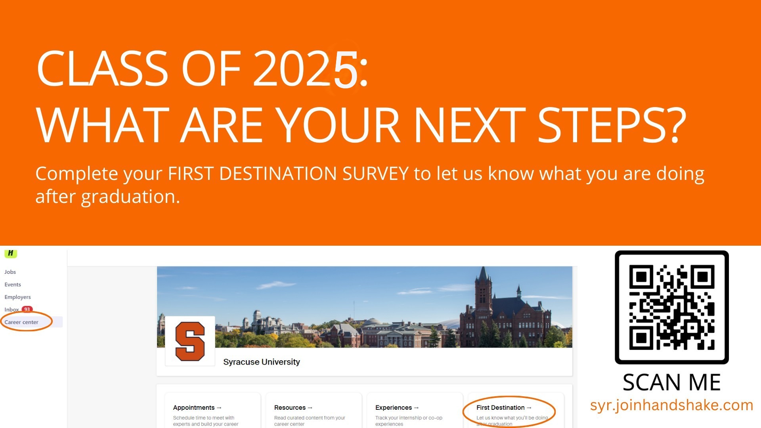Open Jobs in the sidebar

point(10,272)
